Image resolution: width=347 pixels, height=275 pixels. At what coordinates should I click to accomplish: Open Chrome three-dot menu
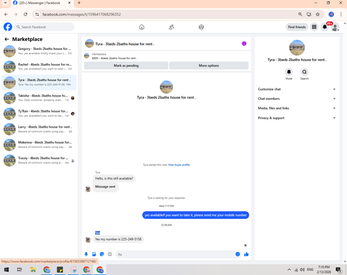pyautogui.click(x=341, y=15)
